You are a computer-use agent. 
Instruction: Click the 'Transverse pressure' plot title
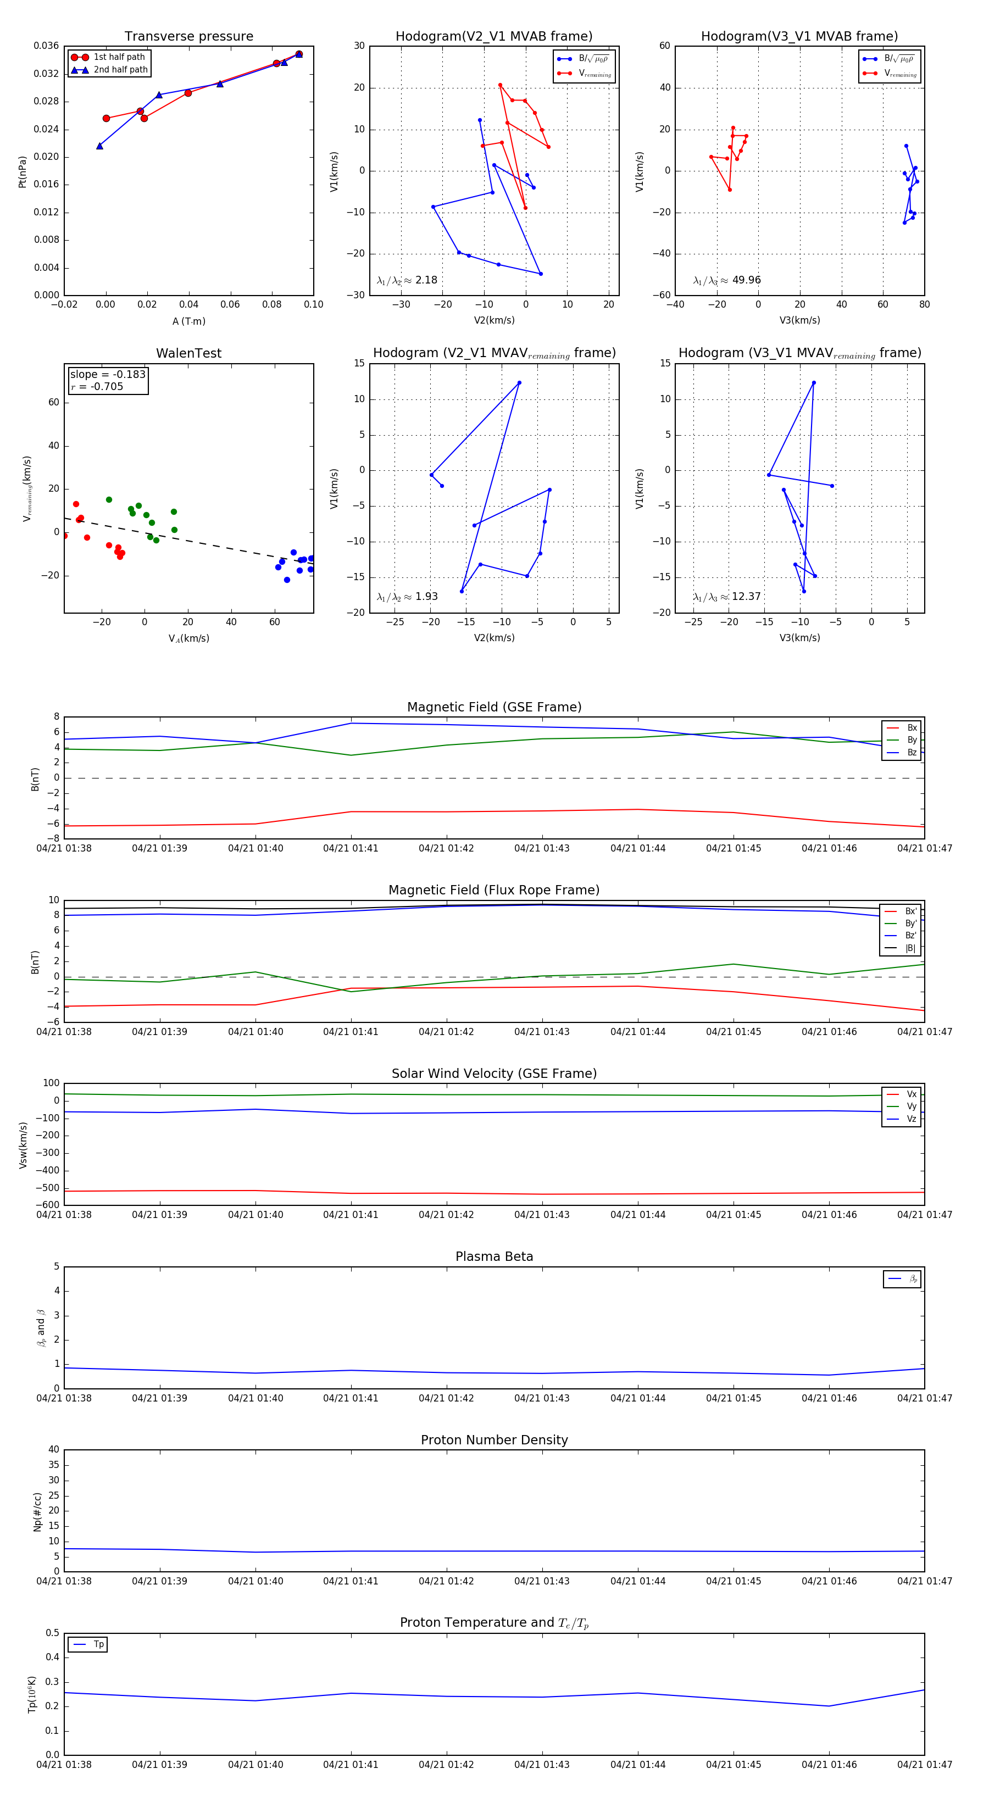click(x=188, y=36)
